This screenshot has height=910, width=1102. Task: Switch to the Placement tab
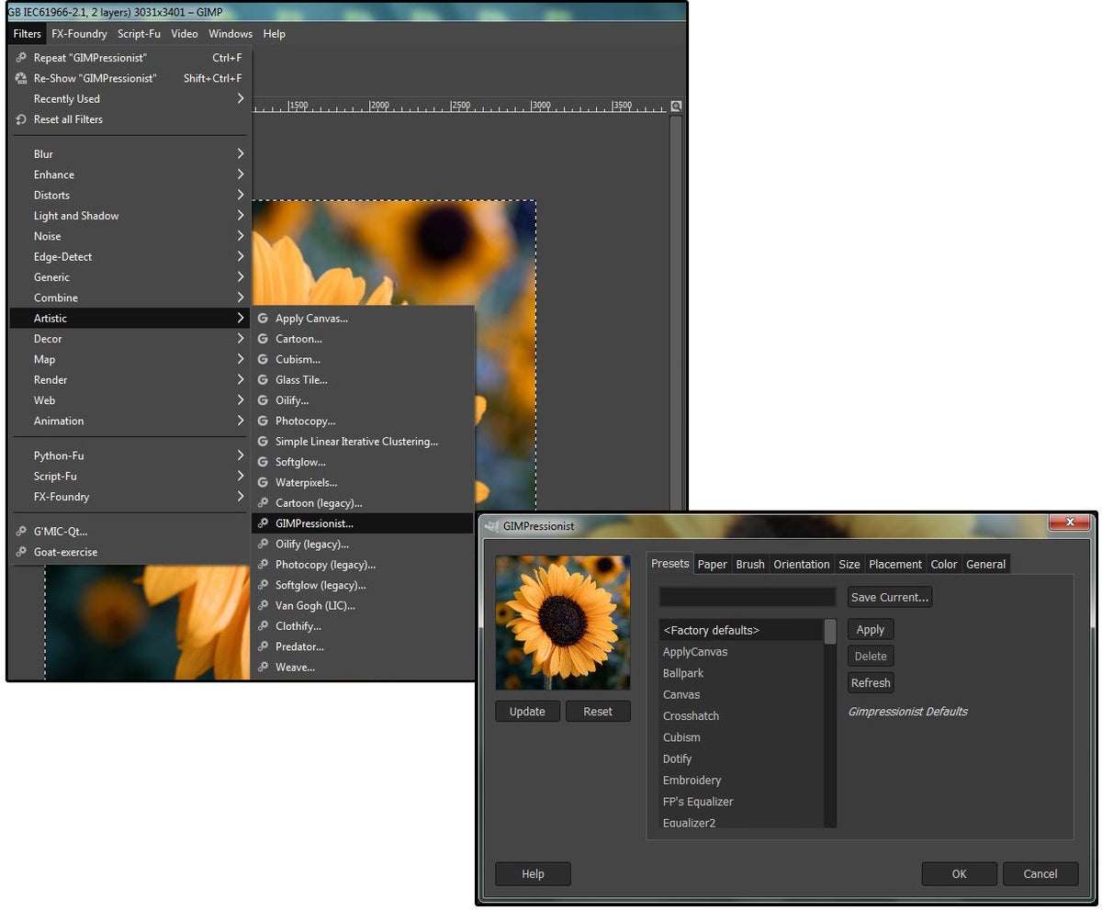[x=895, y=564]
